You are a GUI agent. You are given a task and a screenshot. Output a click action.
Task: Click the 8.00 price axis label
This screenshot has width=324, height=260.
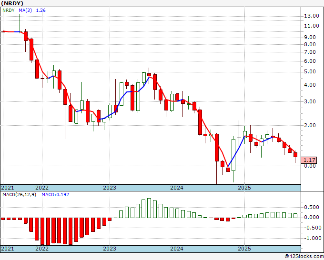pyautogui.click(x=310, y=44)
